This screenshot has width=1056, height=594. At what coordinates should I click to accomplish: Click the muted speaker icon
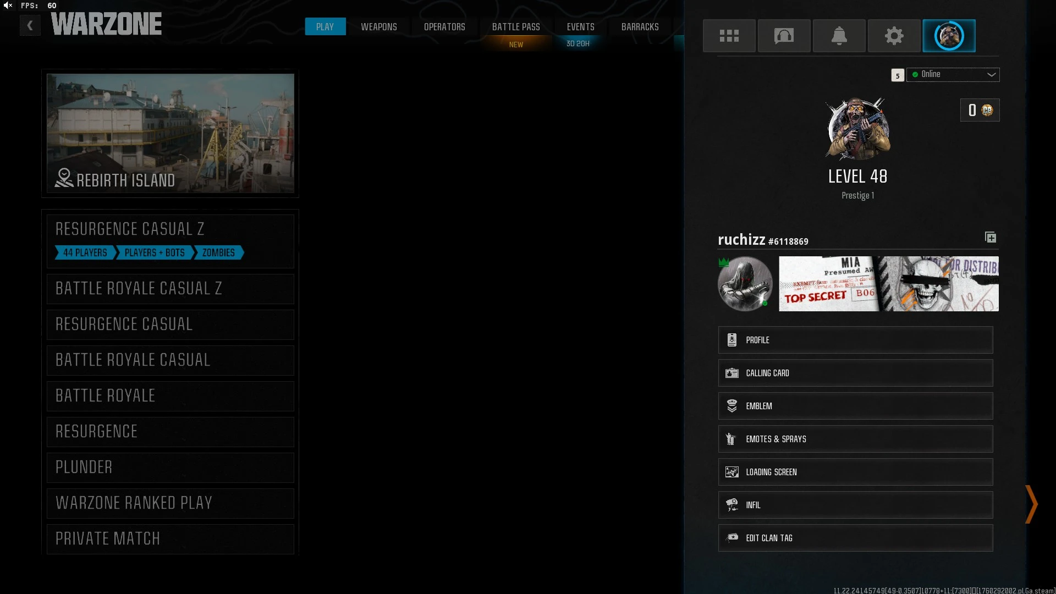8,5
